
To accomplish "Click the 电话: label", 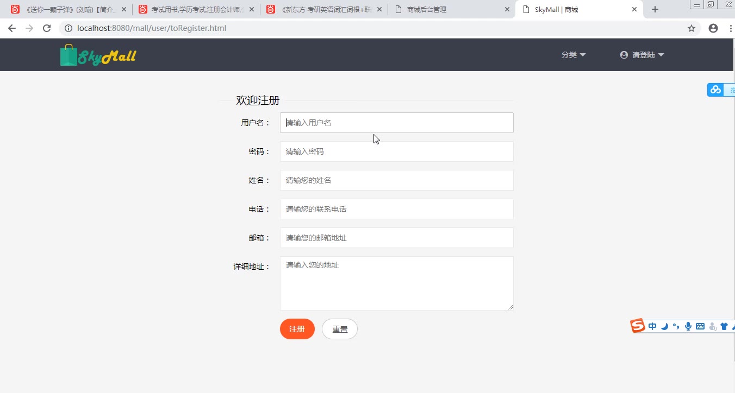I will (x=259, y=209).
